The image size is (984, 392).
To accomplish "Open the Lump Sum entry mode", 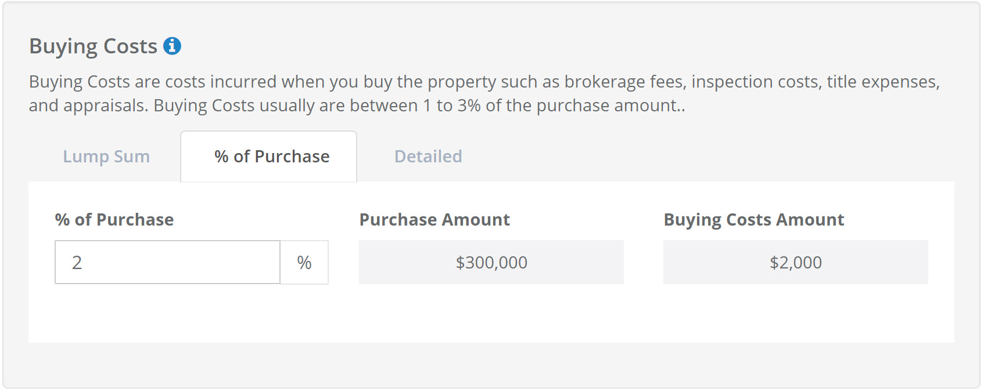I will [106, 156].
